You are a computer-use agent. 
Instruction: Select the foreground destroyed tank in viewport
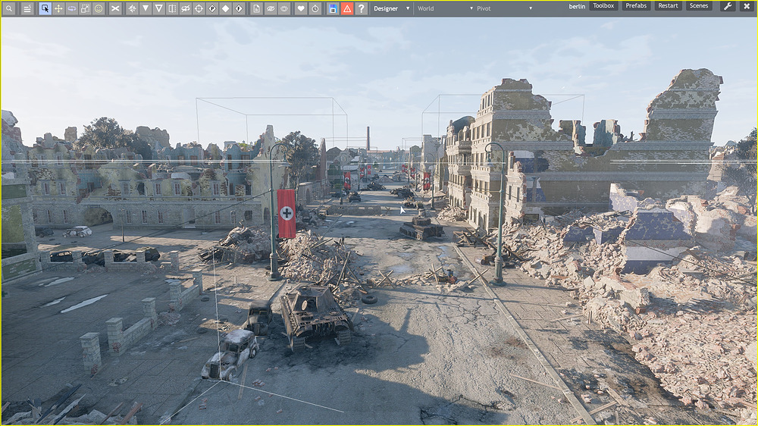click(315, 315)
